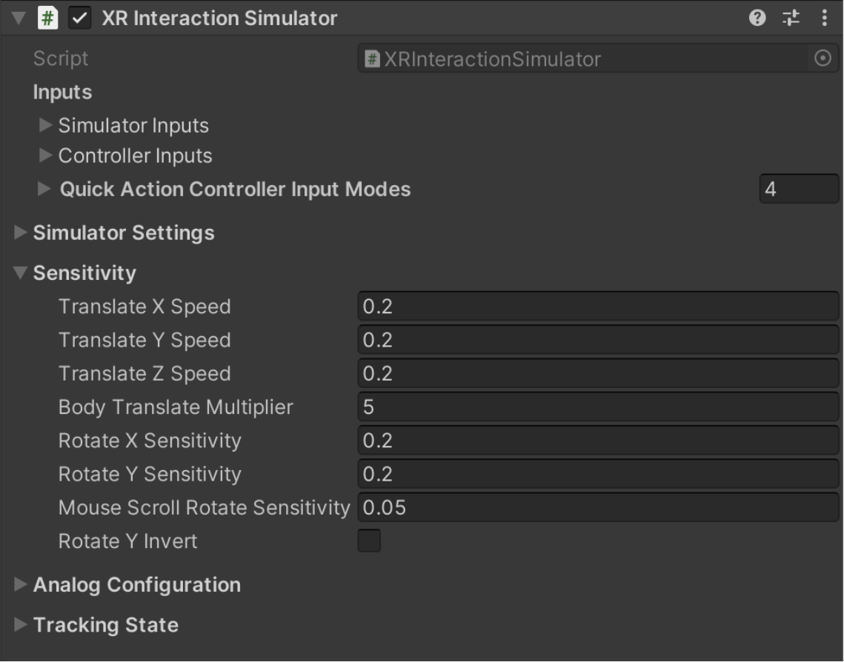The width and height of the screenshot is (844, 662).
Task: Open the component help reference icon
Action: point(757,19)
